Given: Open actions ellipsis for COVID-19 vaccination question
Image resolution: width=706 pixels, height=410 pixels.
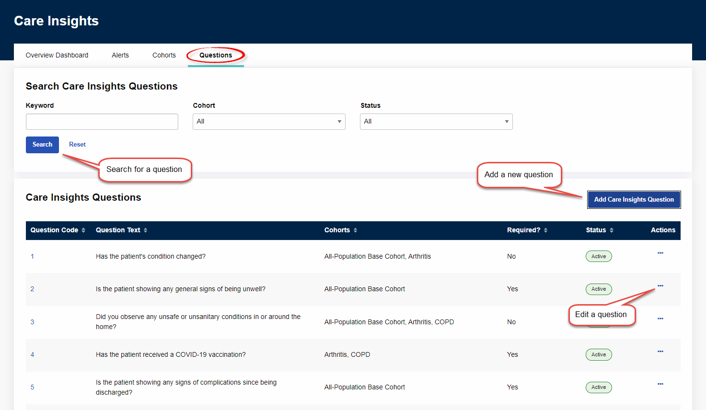Looking at the screenshot, I should (660, 352).
